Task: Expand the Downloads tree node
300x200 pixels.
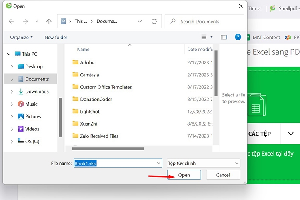Action: 12,92
